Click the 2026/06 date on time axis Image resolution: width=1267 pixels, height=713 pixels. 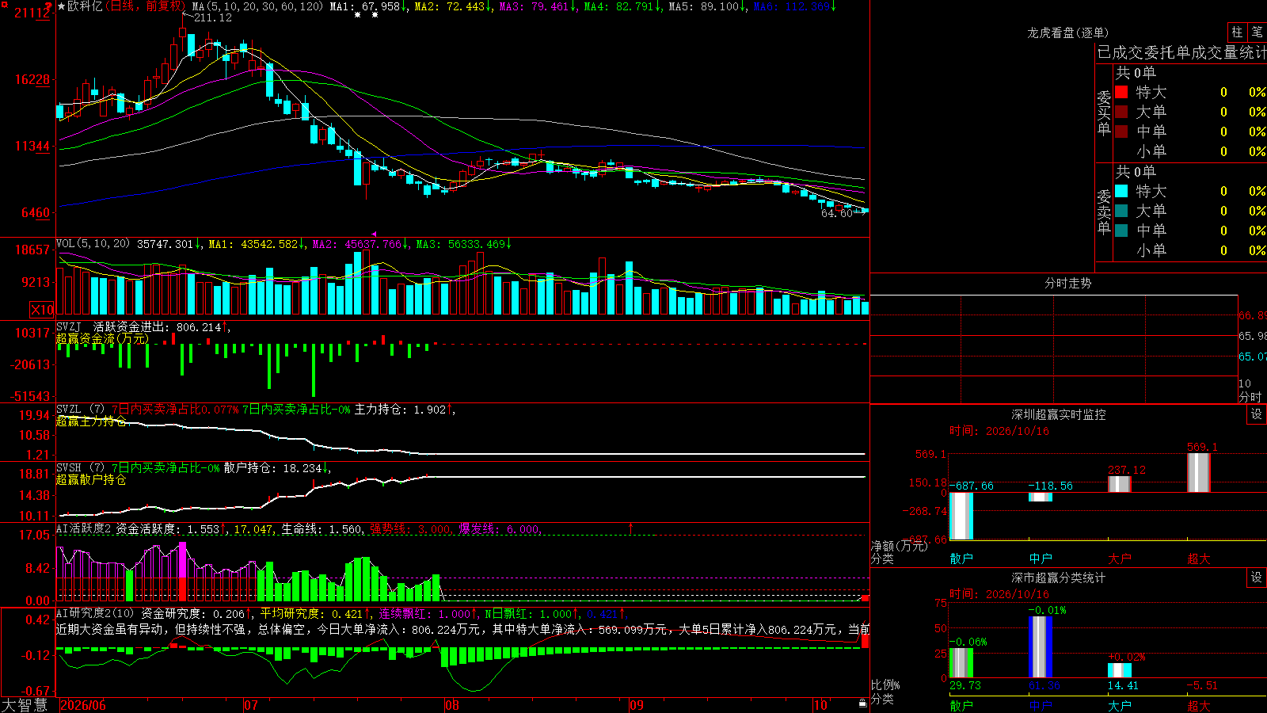(x=83, y=704)
